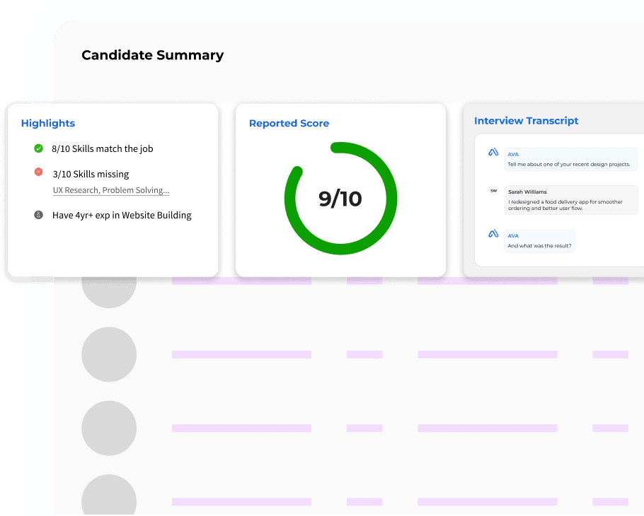The image size is (644, 516).
Task: Open the UX Research, Problem Solving link
Action: click(110, 190)
